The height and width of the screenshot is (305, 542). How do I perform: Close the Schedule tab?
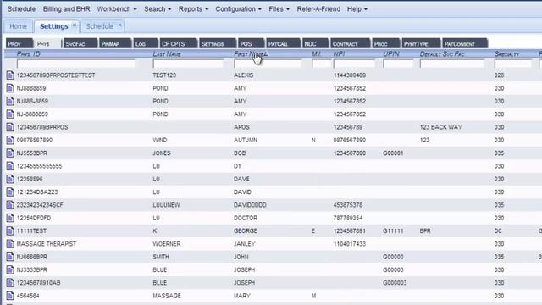pyautogui.click(x=120, y=25)
